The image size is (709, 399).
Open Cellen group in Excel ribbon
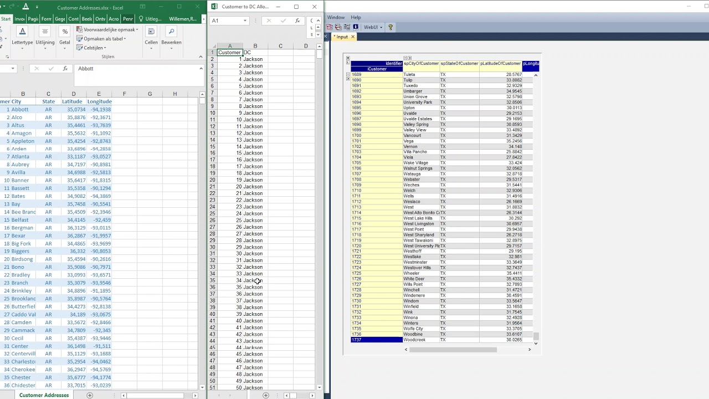tap(151, 38)
